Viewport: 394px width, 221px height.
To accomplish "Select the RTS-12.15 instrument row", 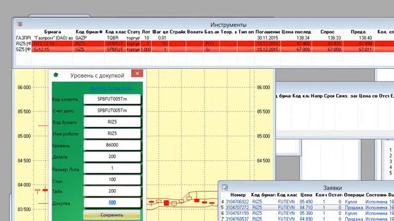I will coord(205,44).
